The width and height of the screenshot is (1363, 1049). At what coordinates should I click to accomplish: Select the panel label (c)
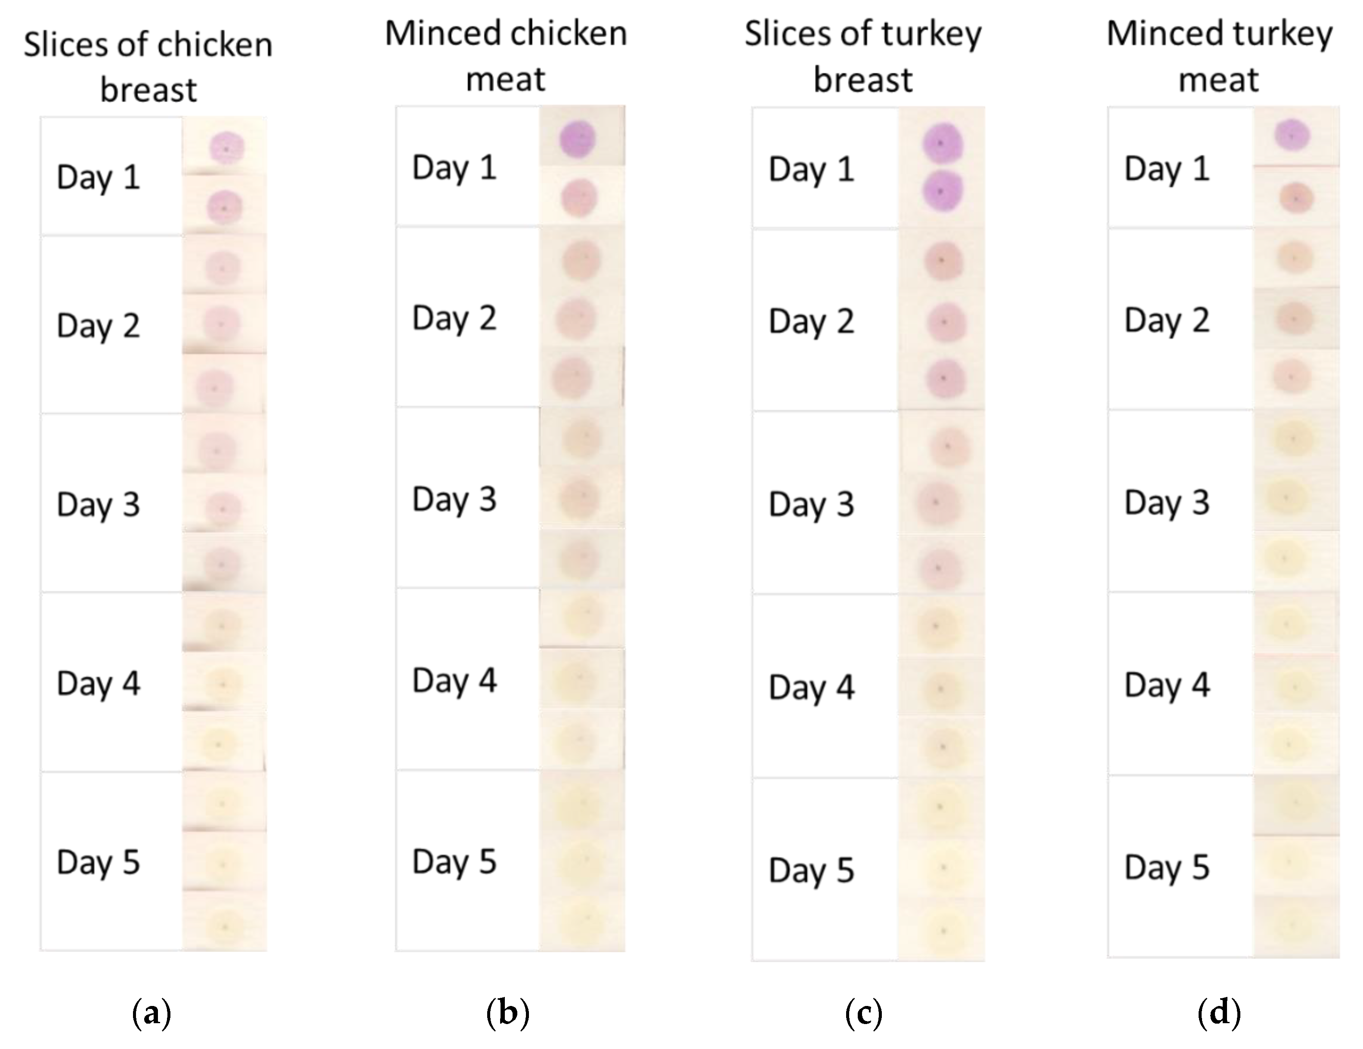(864, 1014)
